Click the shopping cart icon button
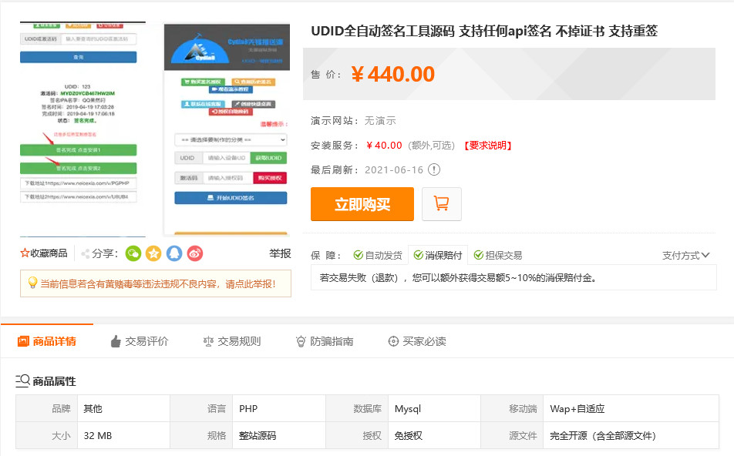Image resolution: width=734 pixels, height=456 pixels. click(442, 204)
